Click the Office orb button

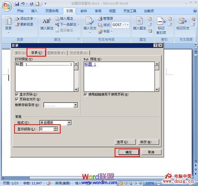point(7,6)
